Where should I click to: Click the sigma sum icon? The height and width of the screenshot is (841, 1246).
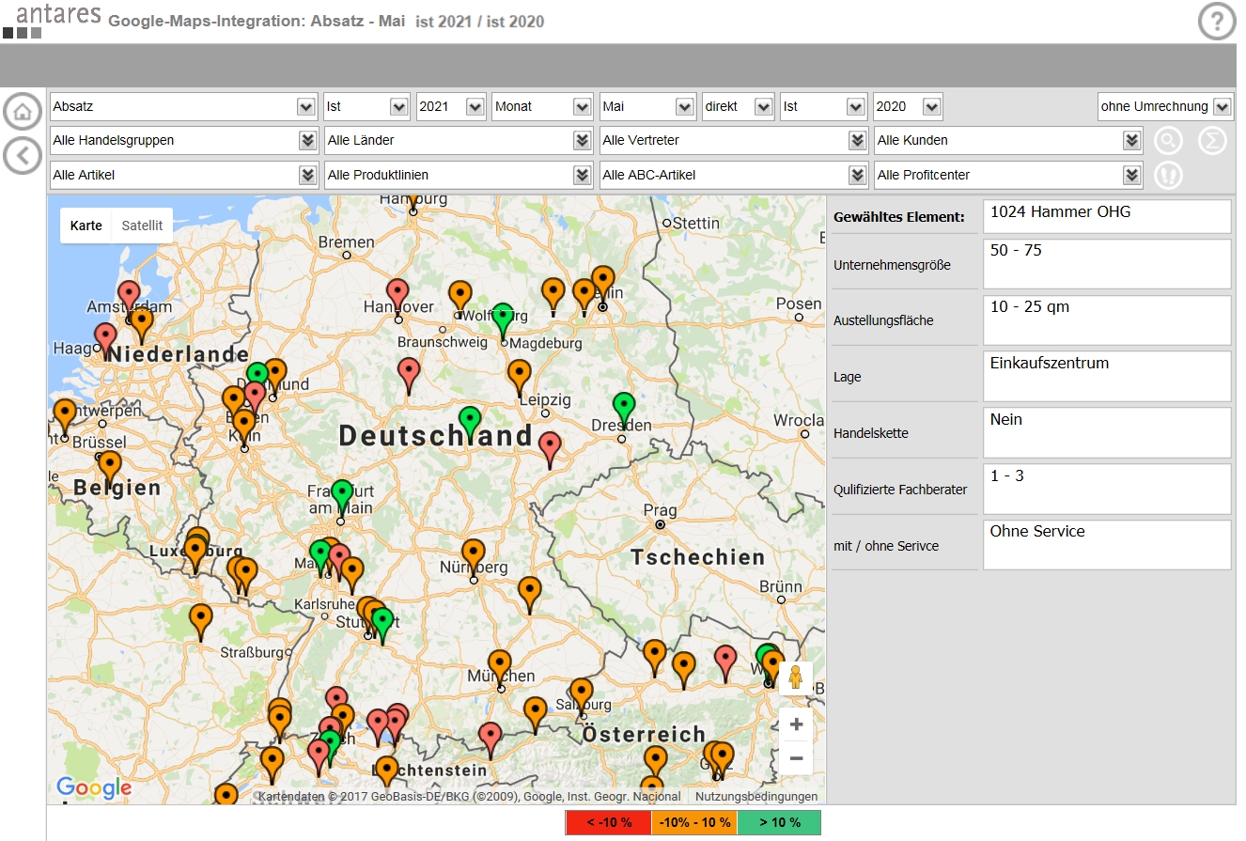(x=1212, y=141)
